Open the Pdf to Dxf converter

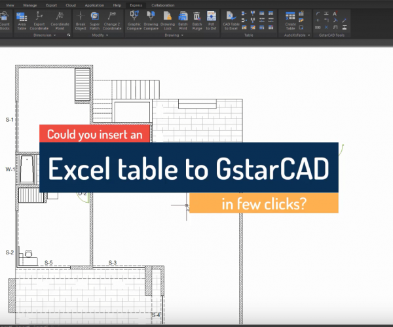(x=212, y=21)
